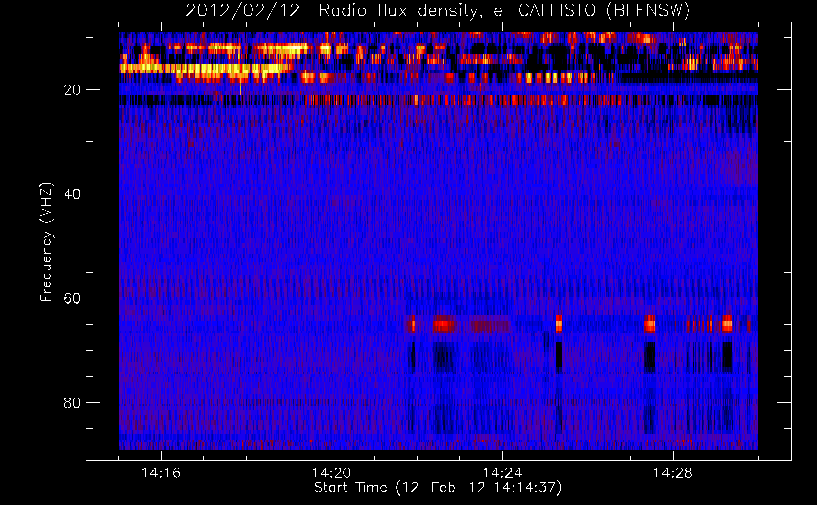
Task: Click the time tick label '14:24'
Action: [x=502, y=473]
